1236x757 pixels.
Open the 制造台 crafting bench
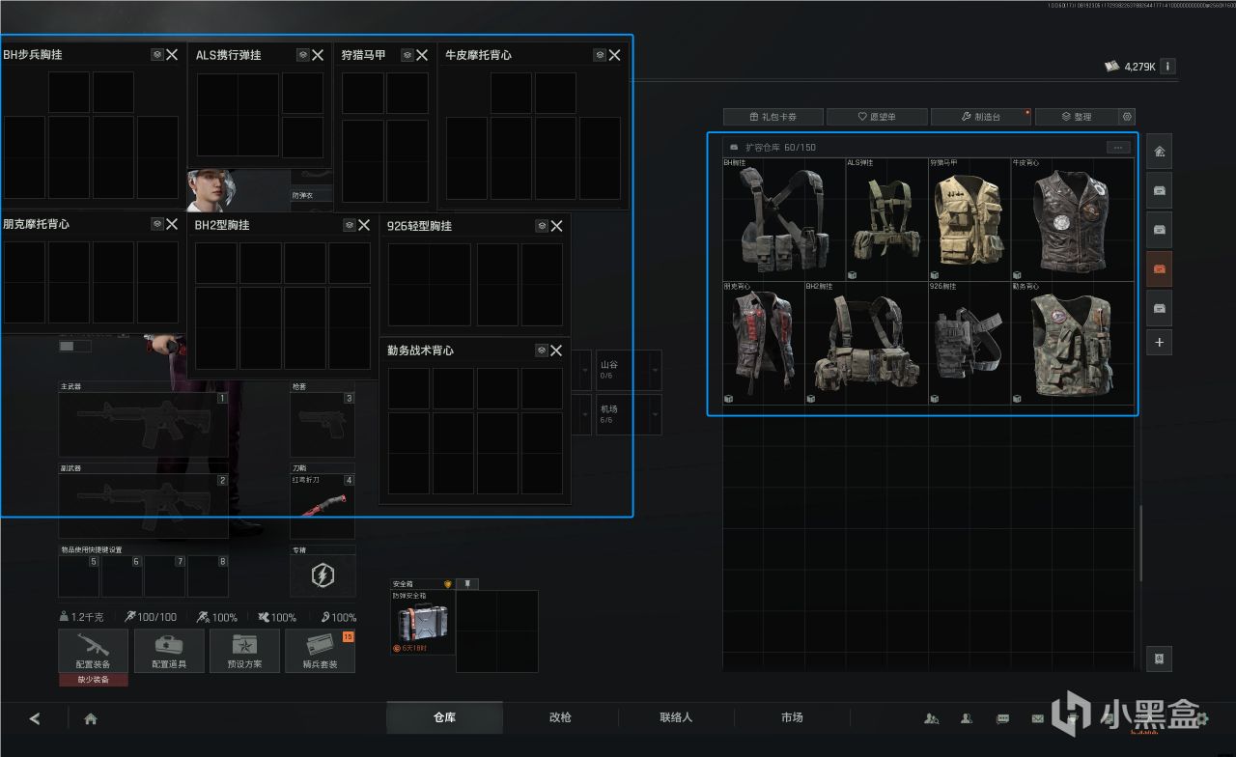click(x=981, y=117)
